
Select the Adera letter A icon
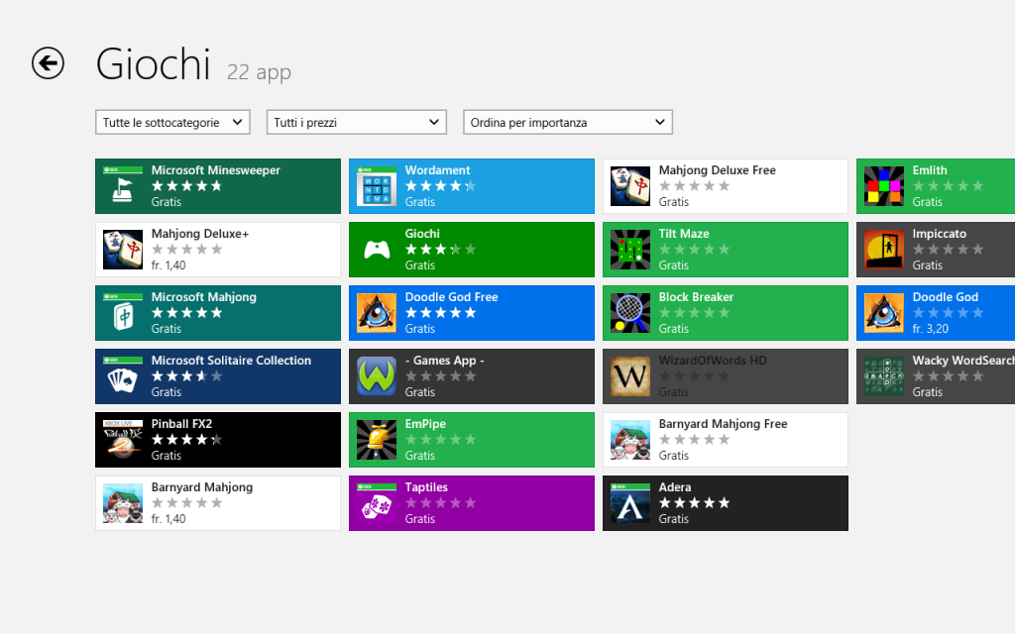[630, 503]
